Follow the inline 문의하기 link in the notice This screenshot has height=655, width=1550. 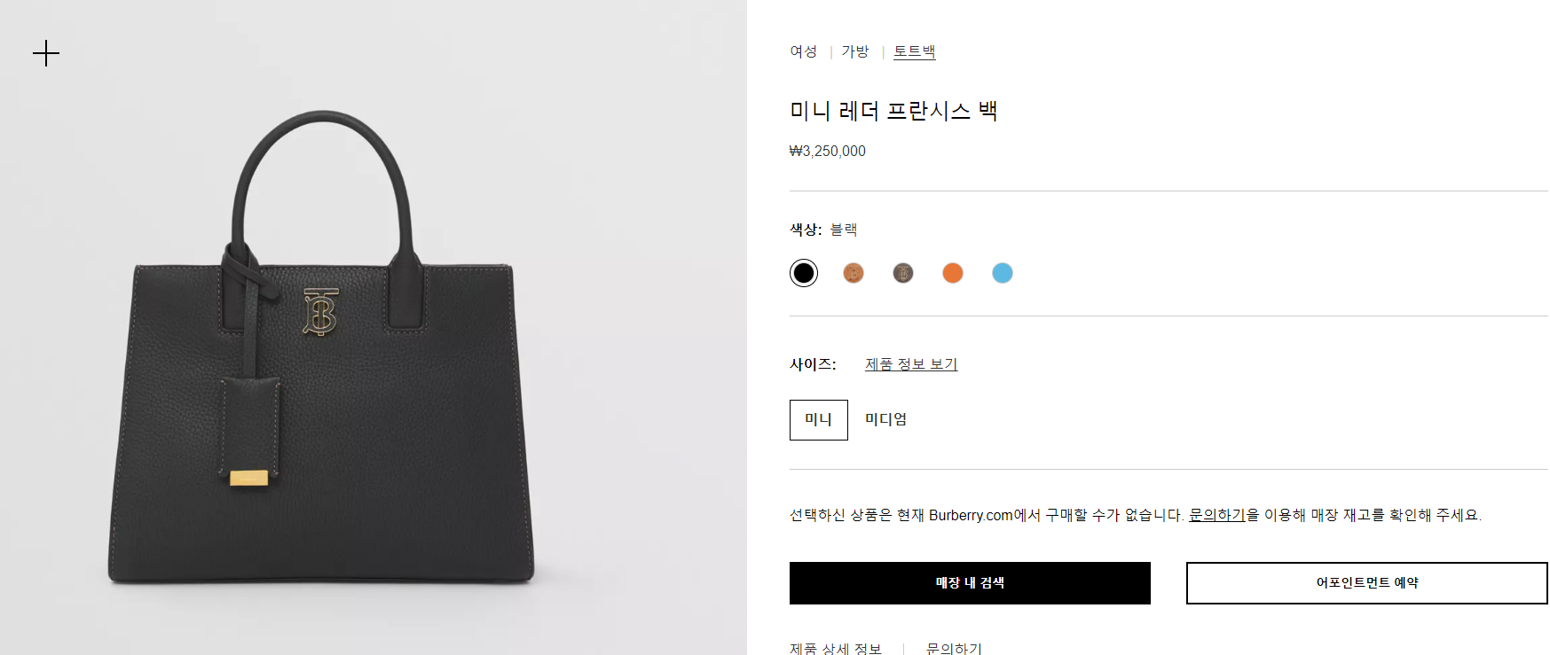[x=1217, y=515]
